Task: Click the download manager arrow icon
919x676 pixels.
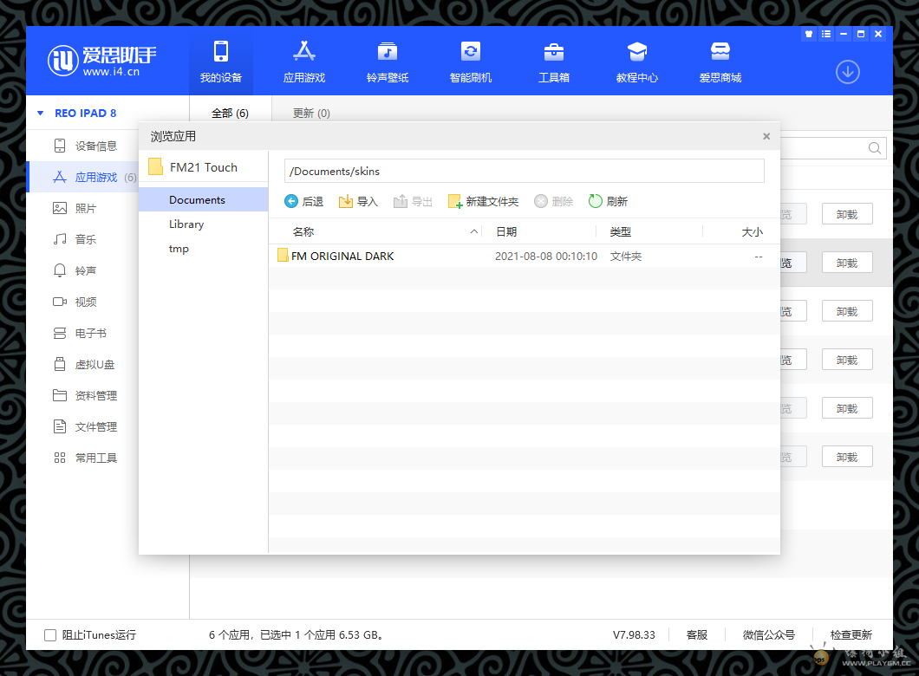Action: click(x=847, y=72)
